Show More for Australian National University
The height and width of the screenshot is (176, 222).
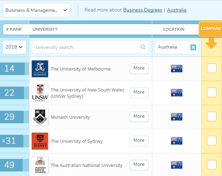coord(139,165)
